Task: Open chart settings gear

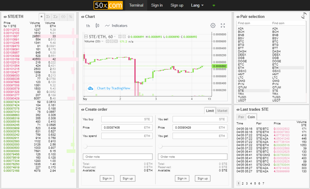Action: pyautogui.click(x=213, y=26)
